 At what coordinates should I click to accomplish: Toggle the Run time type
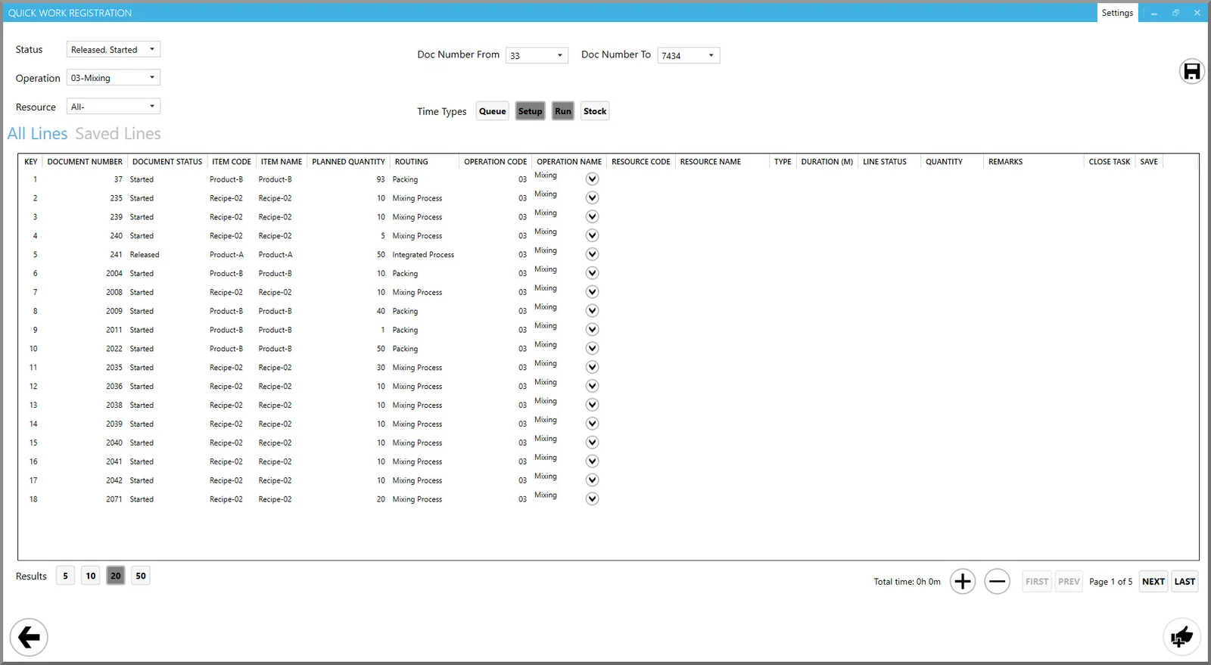pos(563,111)
